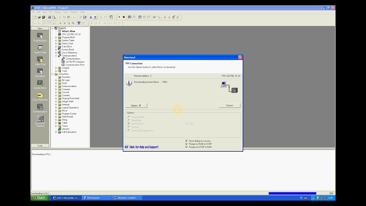Switch to Menedżer urządzeń taskbar window
Image resolution: width=366 pixels, height=206 pixels.
coord(128,198)
